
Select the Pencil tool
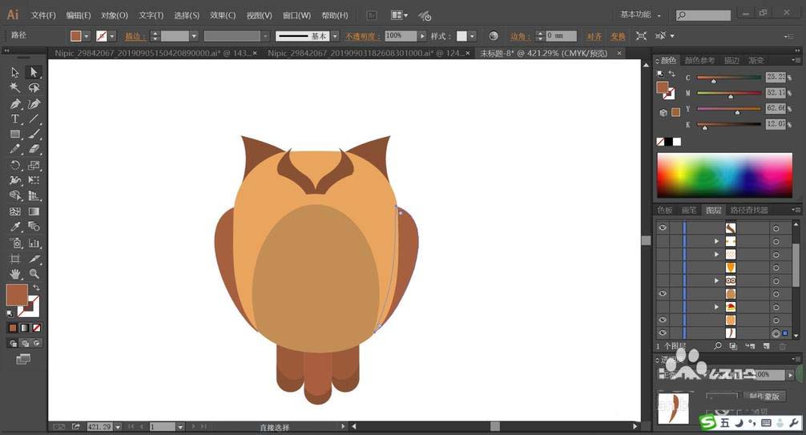(x=15, y=149)
